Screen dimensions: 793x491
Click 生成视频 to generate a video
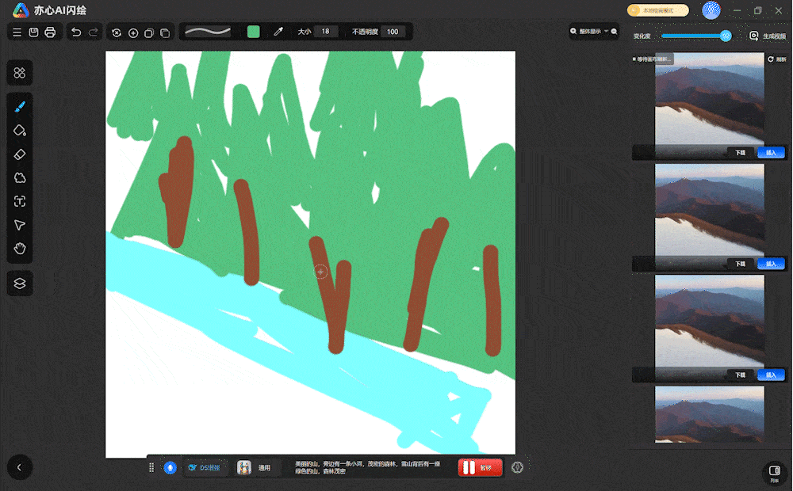click(768, 36)
